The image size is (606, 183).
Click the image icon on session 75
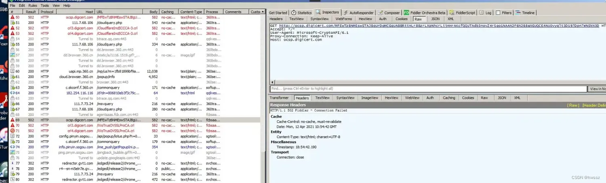pos(12,152)
